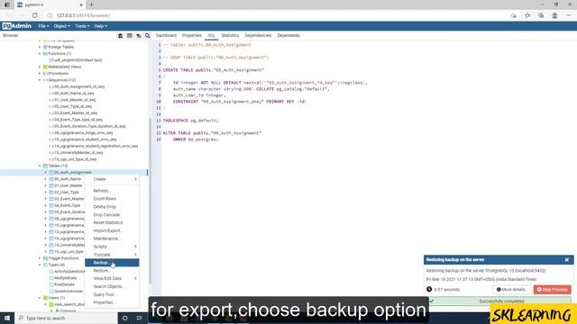Viewport: 577px width, 324px height.
Task: Click the red Stop Process button
Action: pos(553,290)
